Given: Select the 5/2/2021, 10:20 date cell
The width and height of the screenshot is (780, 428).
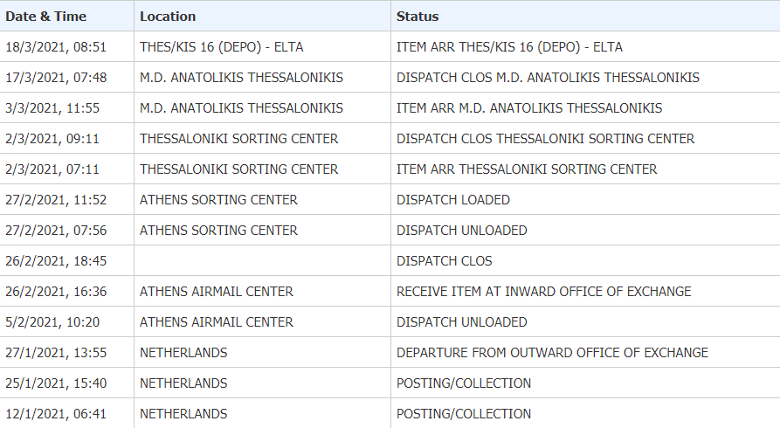Looking at the screenshot, I should tap(66, 322).
